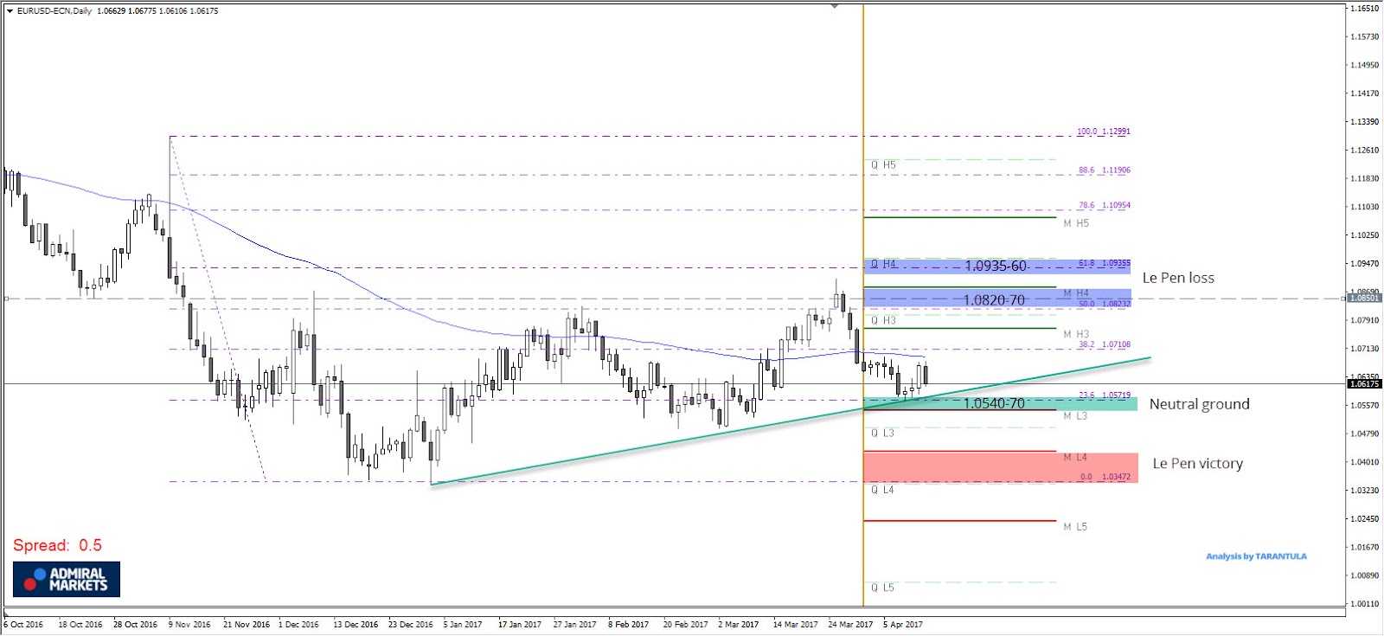The height and width of the screenshot is (636, 1384).
Task: Click the 1.0935-60 zone label
Action: click(996, 266)
